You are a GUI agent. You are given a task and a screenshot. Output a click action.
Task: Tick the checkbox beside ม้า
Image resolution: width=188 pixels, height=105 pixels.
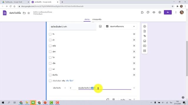[50, 40]
